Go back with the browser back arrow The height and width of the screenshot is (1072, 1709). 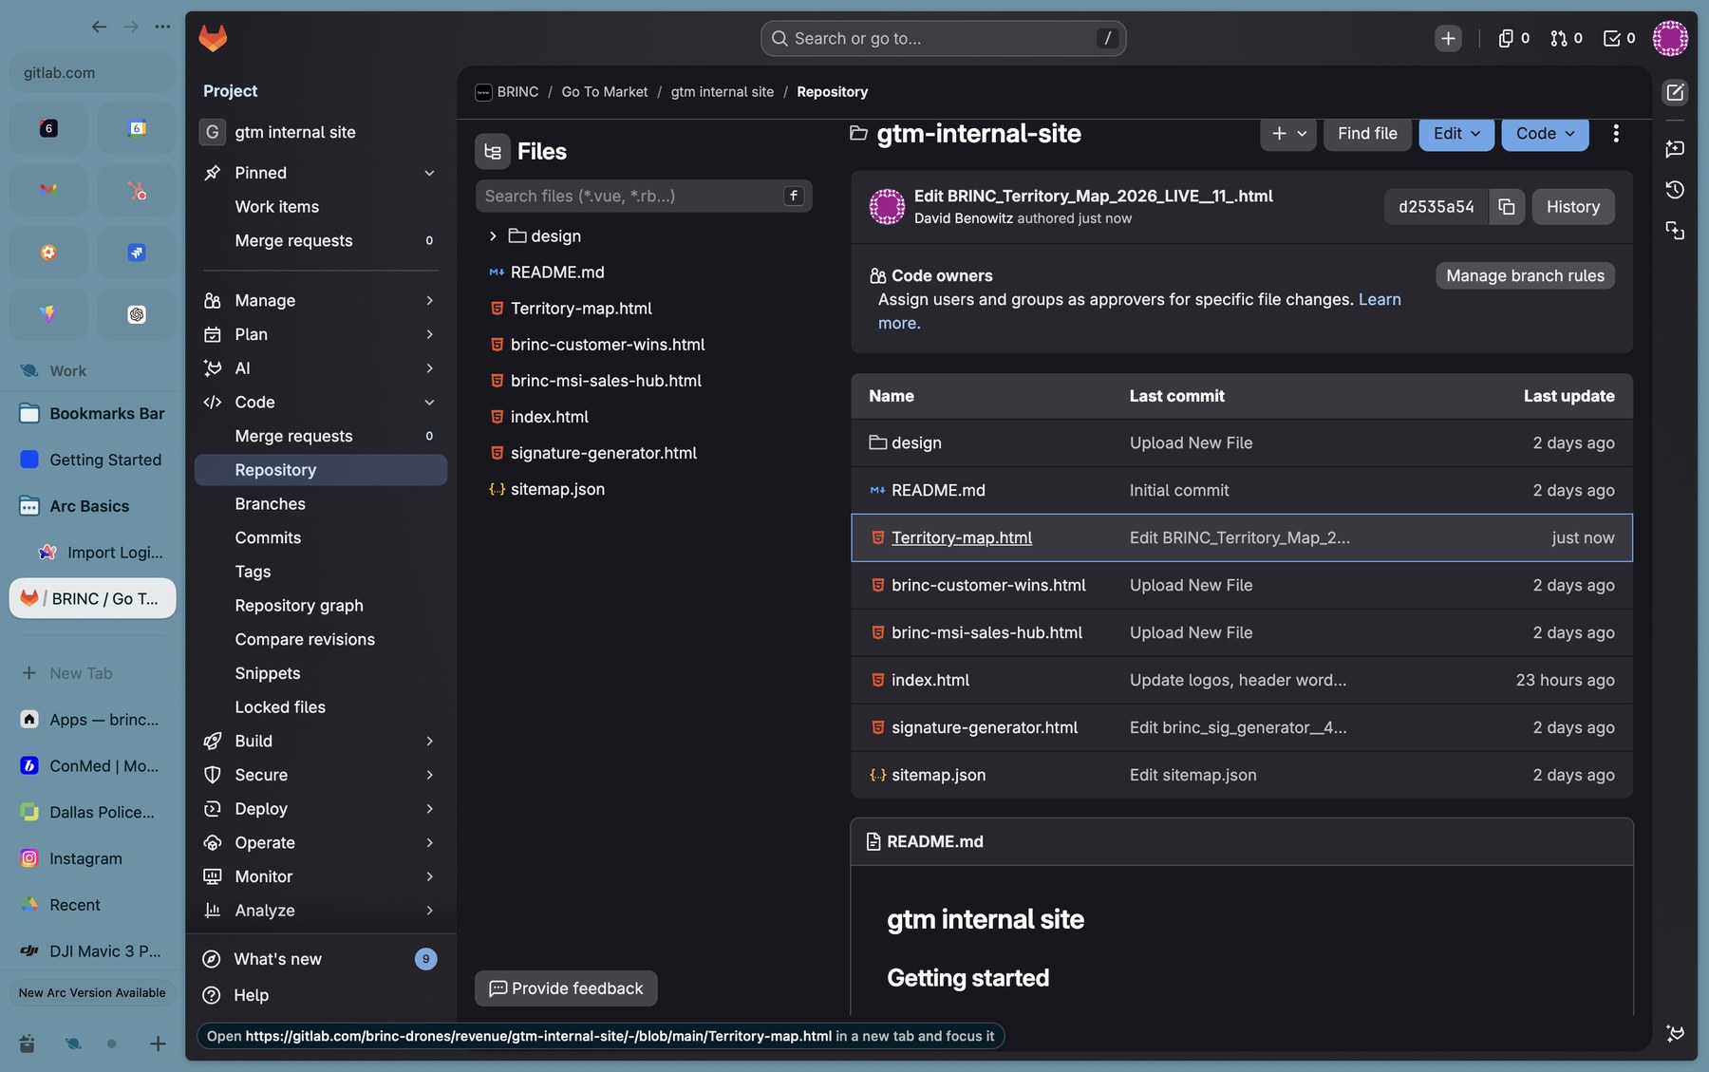(99, 27)
